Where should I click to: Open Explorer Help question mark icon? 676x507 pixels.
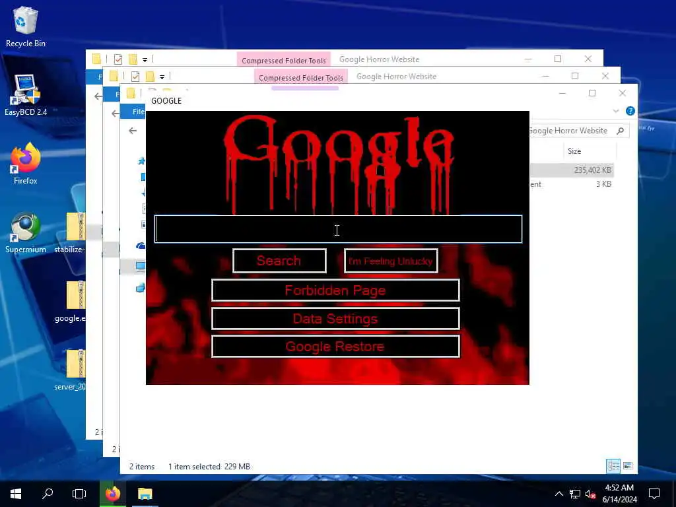(x=630, y=111)
